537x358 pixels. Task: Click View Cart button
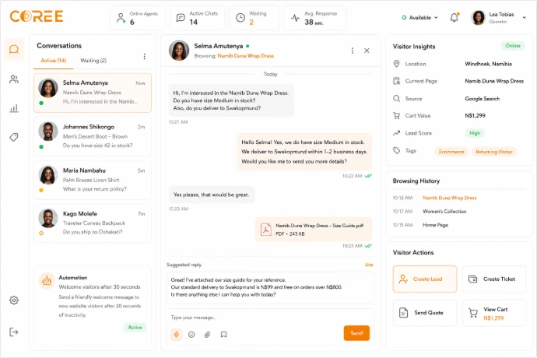[494, 313]
